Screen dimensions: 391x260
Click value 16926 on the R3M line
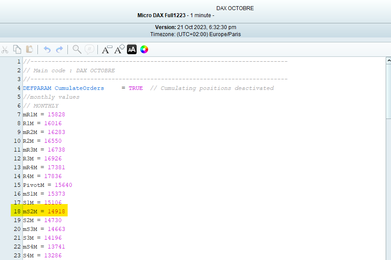tap(53, 159)
